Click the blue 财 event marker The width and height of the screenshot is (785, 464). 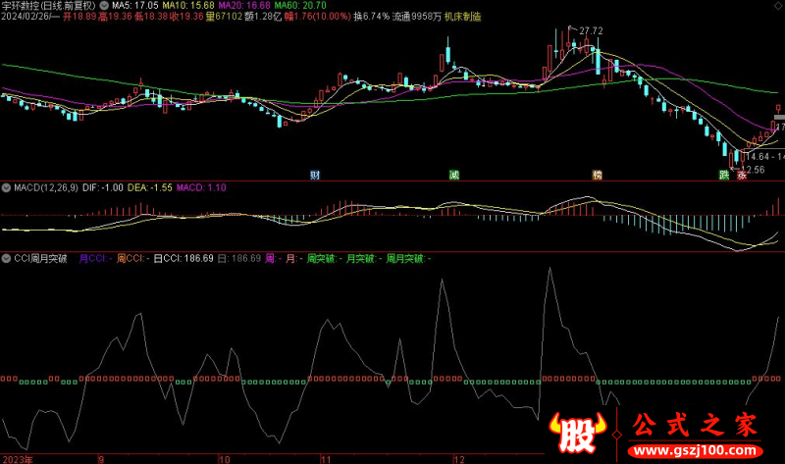(x=315, y=175)
